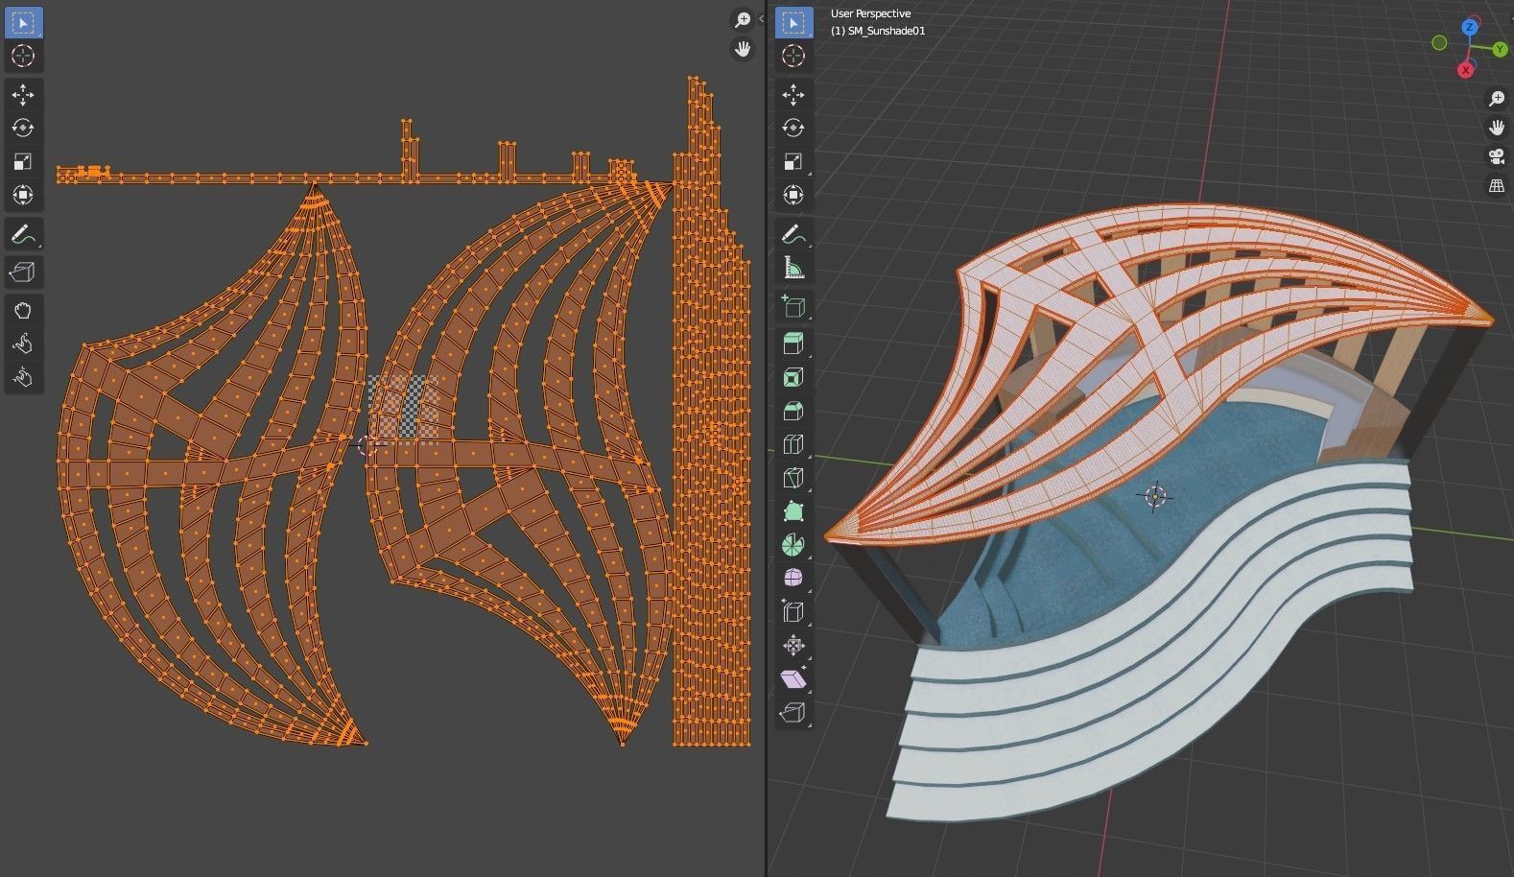This screenshot has width=1514, height=877.
Task: Activate the Add Cube tool
Action: click(793, 306)
